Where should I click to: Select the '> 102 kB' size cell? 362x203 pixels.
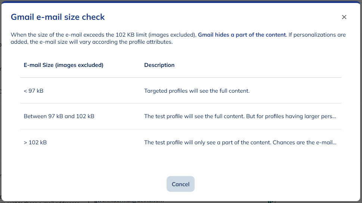(35, 142)
